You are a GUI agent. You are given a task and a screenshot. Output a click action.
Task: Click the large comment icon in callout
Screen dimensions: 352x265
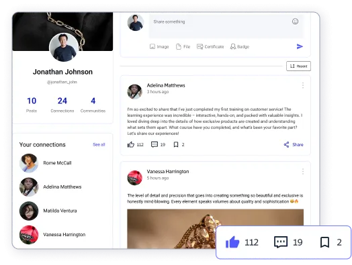pos(281,242)
